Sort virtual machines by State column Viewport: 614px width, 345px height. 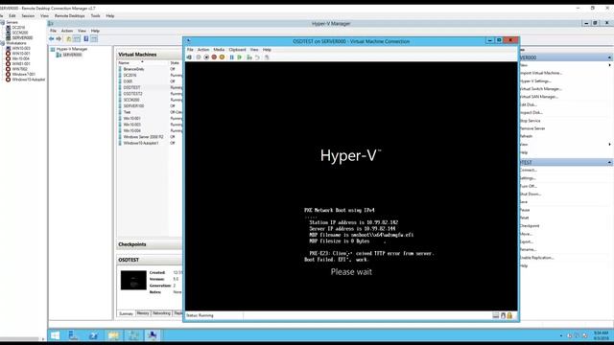[175, 62]
